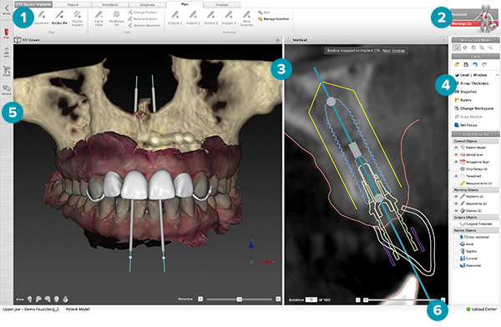The width and height of the screenshot is (501, 327).
Task: Click the Set Focus tool
Action: (x=466, y=125)
